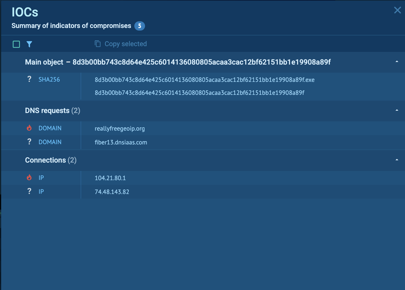Click the question mark beside SHA256
The height and width of the screenshot is (290, 405).
tap(29, 79)
